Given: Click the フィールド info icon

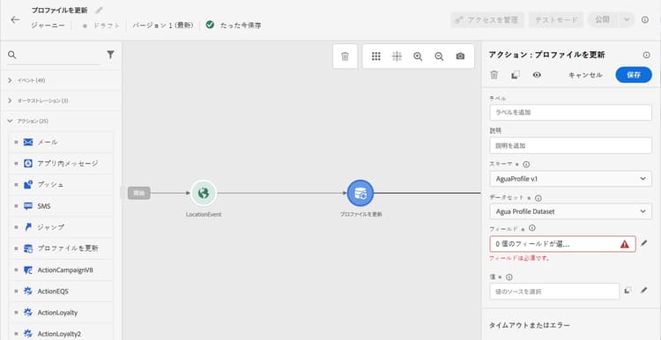Looking at the screenshot, I should 532,228.
